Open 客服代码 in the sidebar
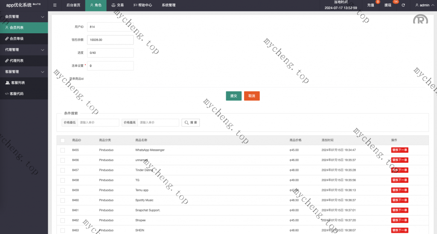Screen dimensions: 437x234 pos(17,94)
